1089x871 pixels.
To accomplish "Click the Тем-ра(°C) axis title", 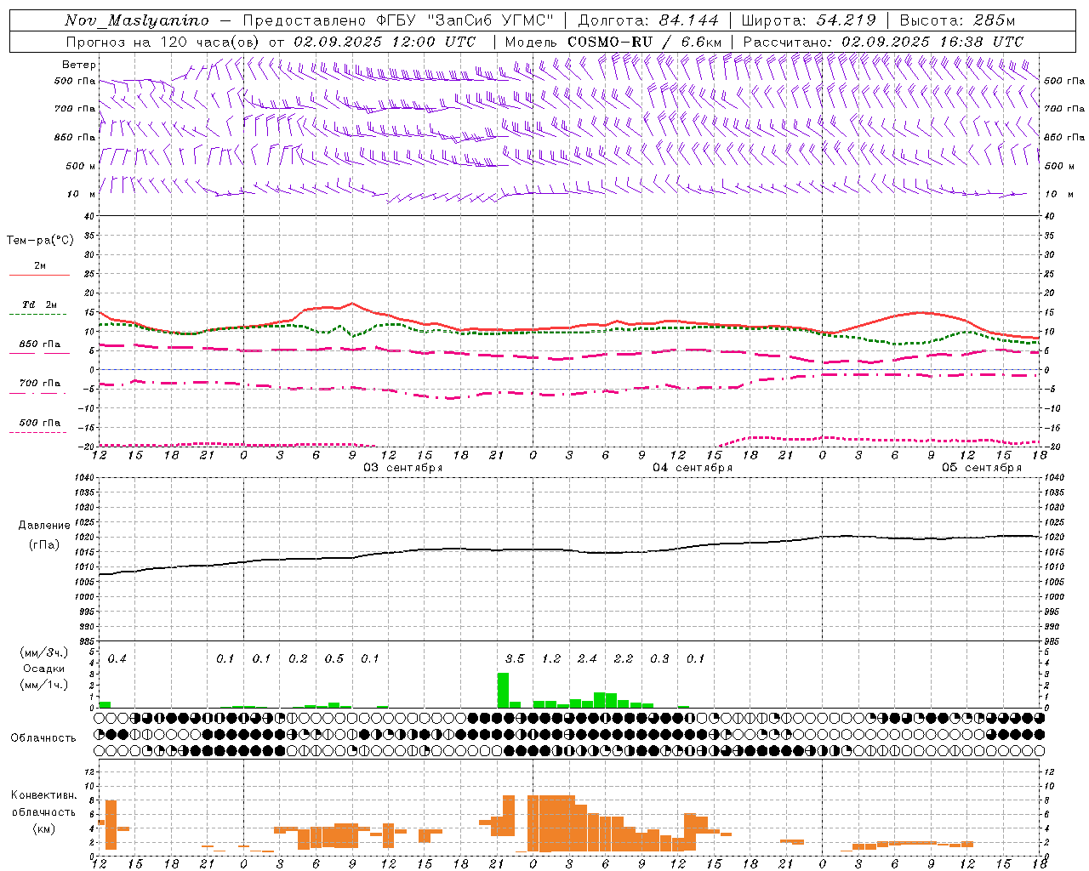I will tap(40, 241).
